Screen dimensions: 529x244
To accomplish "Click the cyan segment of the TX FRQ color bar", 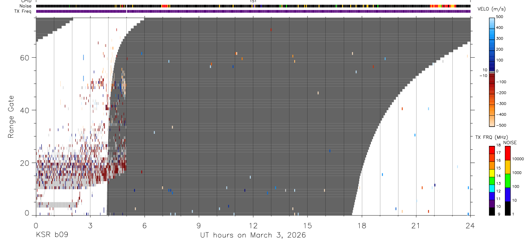I will point(492,188).
